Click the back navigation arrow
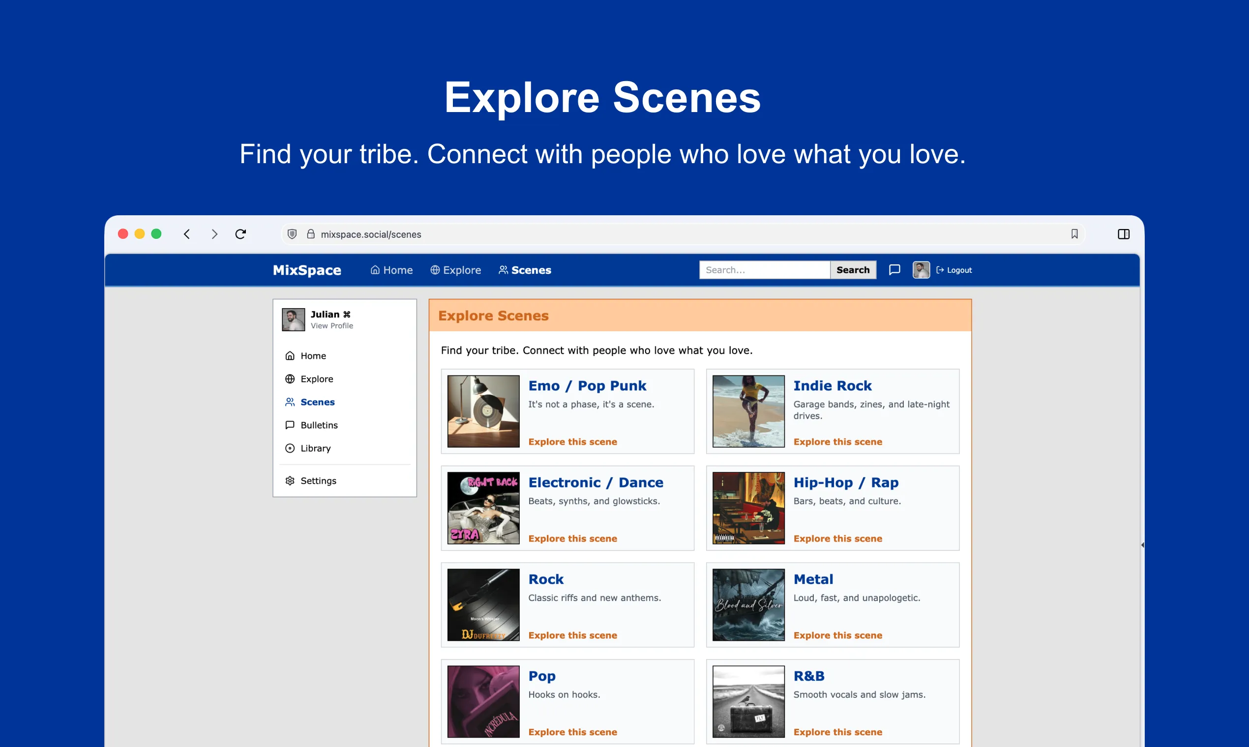Viewport: 1249px width, 747px height. coord(187,234)
